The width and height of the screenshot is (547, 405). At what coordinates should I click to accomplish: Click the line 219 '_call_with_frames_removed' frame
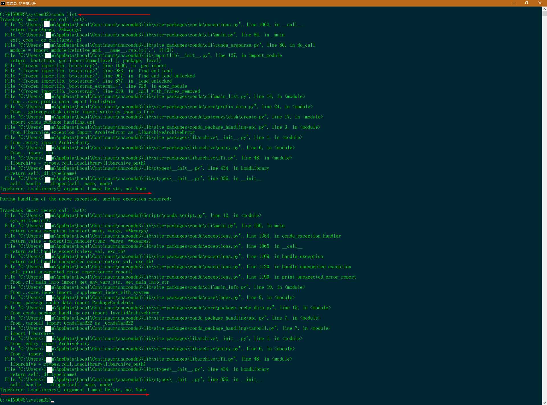pyautogui.click(x=102, y=91)
